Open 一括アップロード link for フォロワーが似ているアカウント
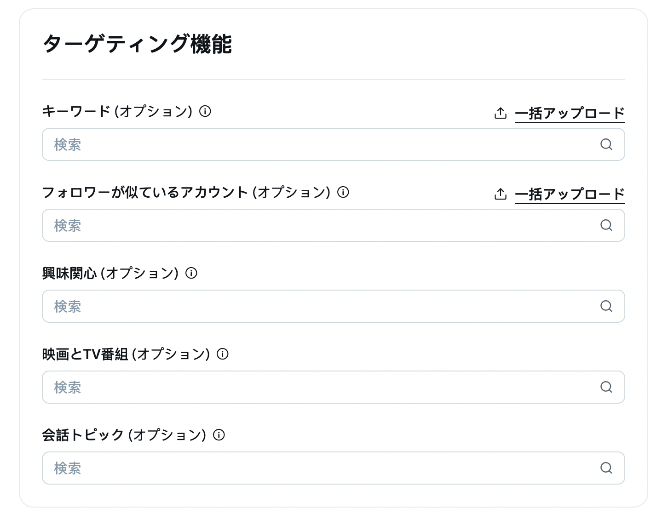The image size is (657, 514). (x=570, y=194)
